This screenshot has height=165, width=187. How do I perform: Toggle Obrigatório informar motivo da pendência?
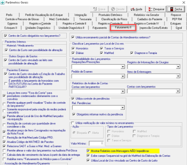tap(74, 114)
